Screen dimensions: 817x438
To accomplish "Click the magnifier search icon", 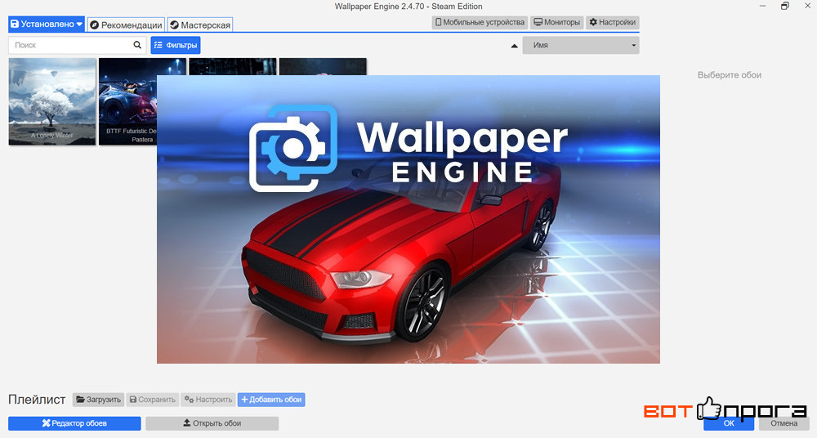I will 137,45.
